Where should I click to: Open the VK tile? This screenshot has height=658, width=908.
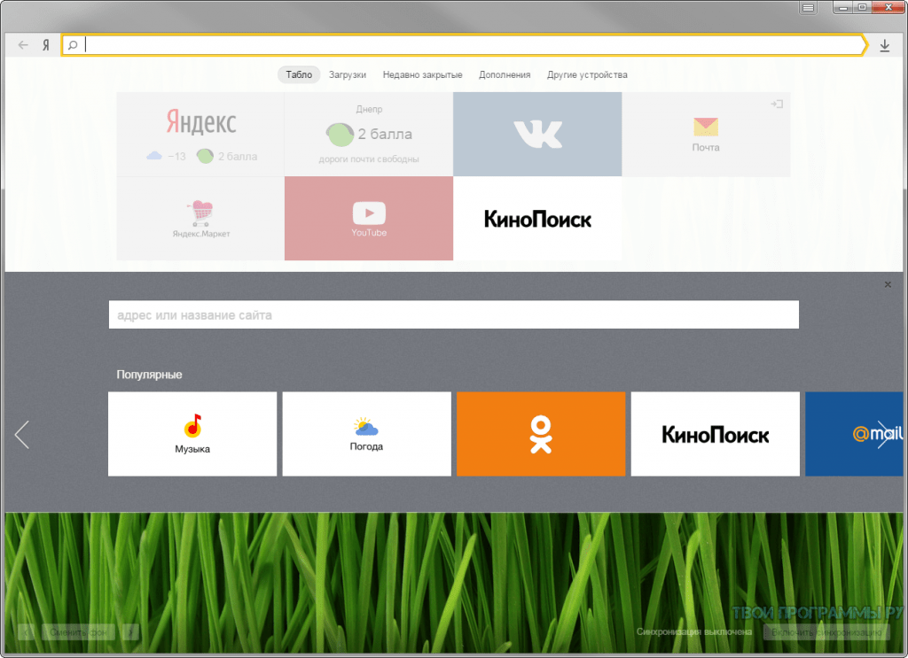(x=537, y=135)
